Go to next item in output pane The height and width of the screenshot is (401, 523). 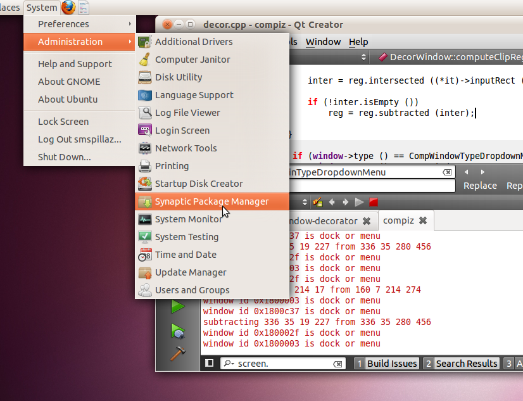(346, 202)
